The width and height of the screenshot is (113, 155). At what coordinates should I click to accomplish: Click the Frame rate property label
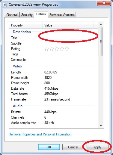click(x=19, y=99)
